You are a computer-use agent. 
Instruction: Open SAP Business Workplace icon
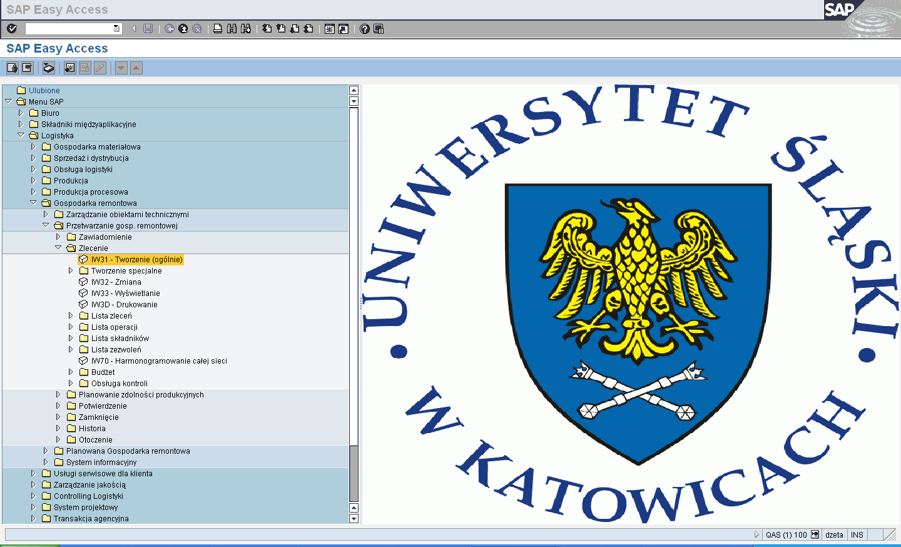pos(49,68)
